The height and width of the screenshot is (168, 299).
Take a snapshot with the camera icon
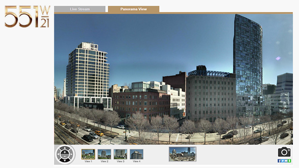[x=284, y=152]
